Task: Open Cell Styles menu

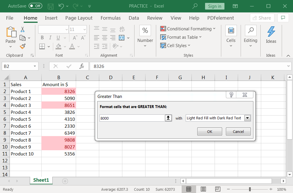Action: coord(175,46)
